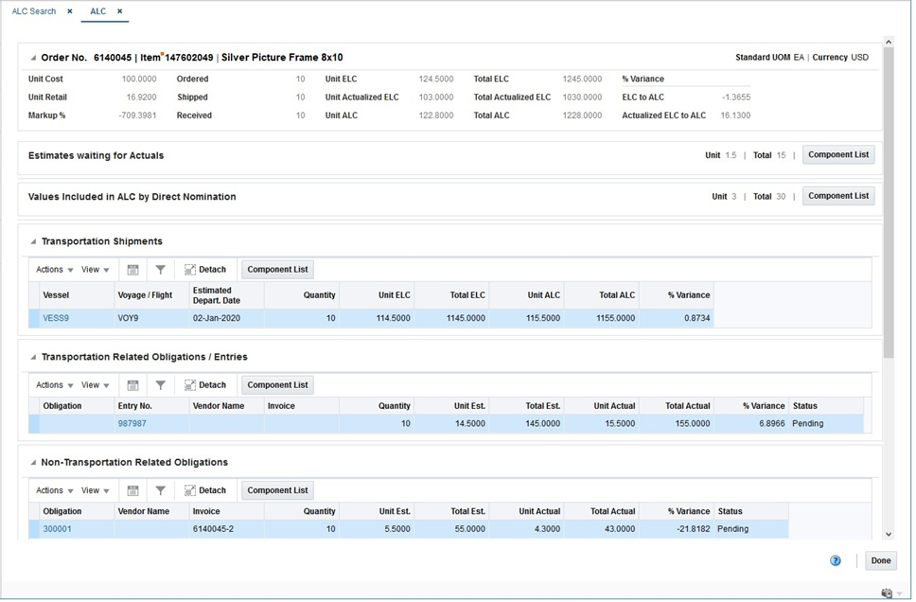This screenshot has height=602, width=916.
Task: Click export icon in Non-Transportation Related Obligations toolbar
Action: (133, 492)
